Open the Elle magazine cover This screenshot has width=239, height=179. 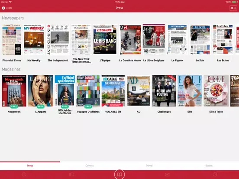coord(190,91)
